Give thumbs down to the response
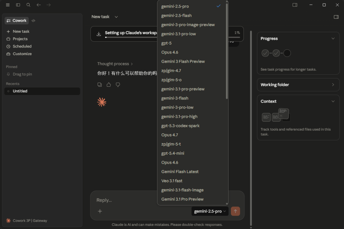The height and width of the screenshot is (229, 344). (118, 85)
